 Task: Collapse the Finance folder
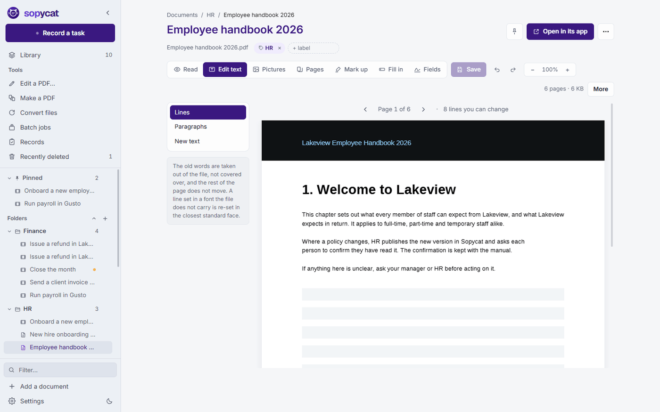point(9,231)
